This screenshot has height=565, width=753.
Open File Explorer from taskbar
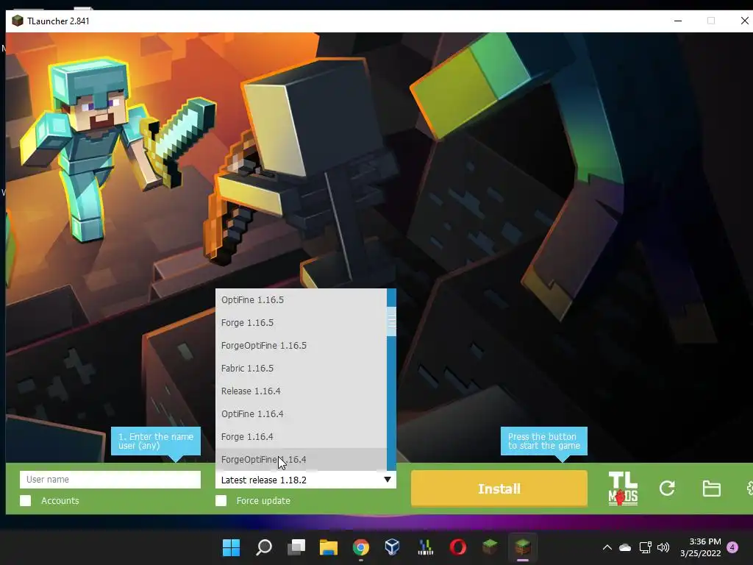pos(329,547)
